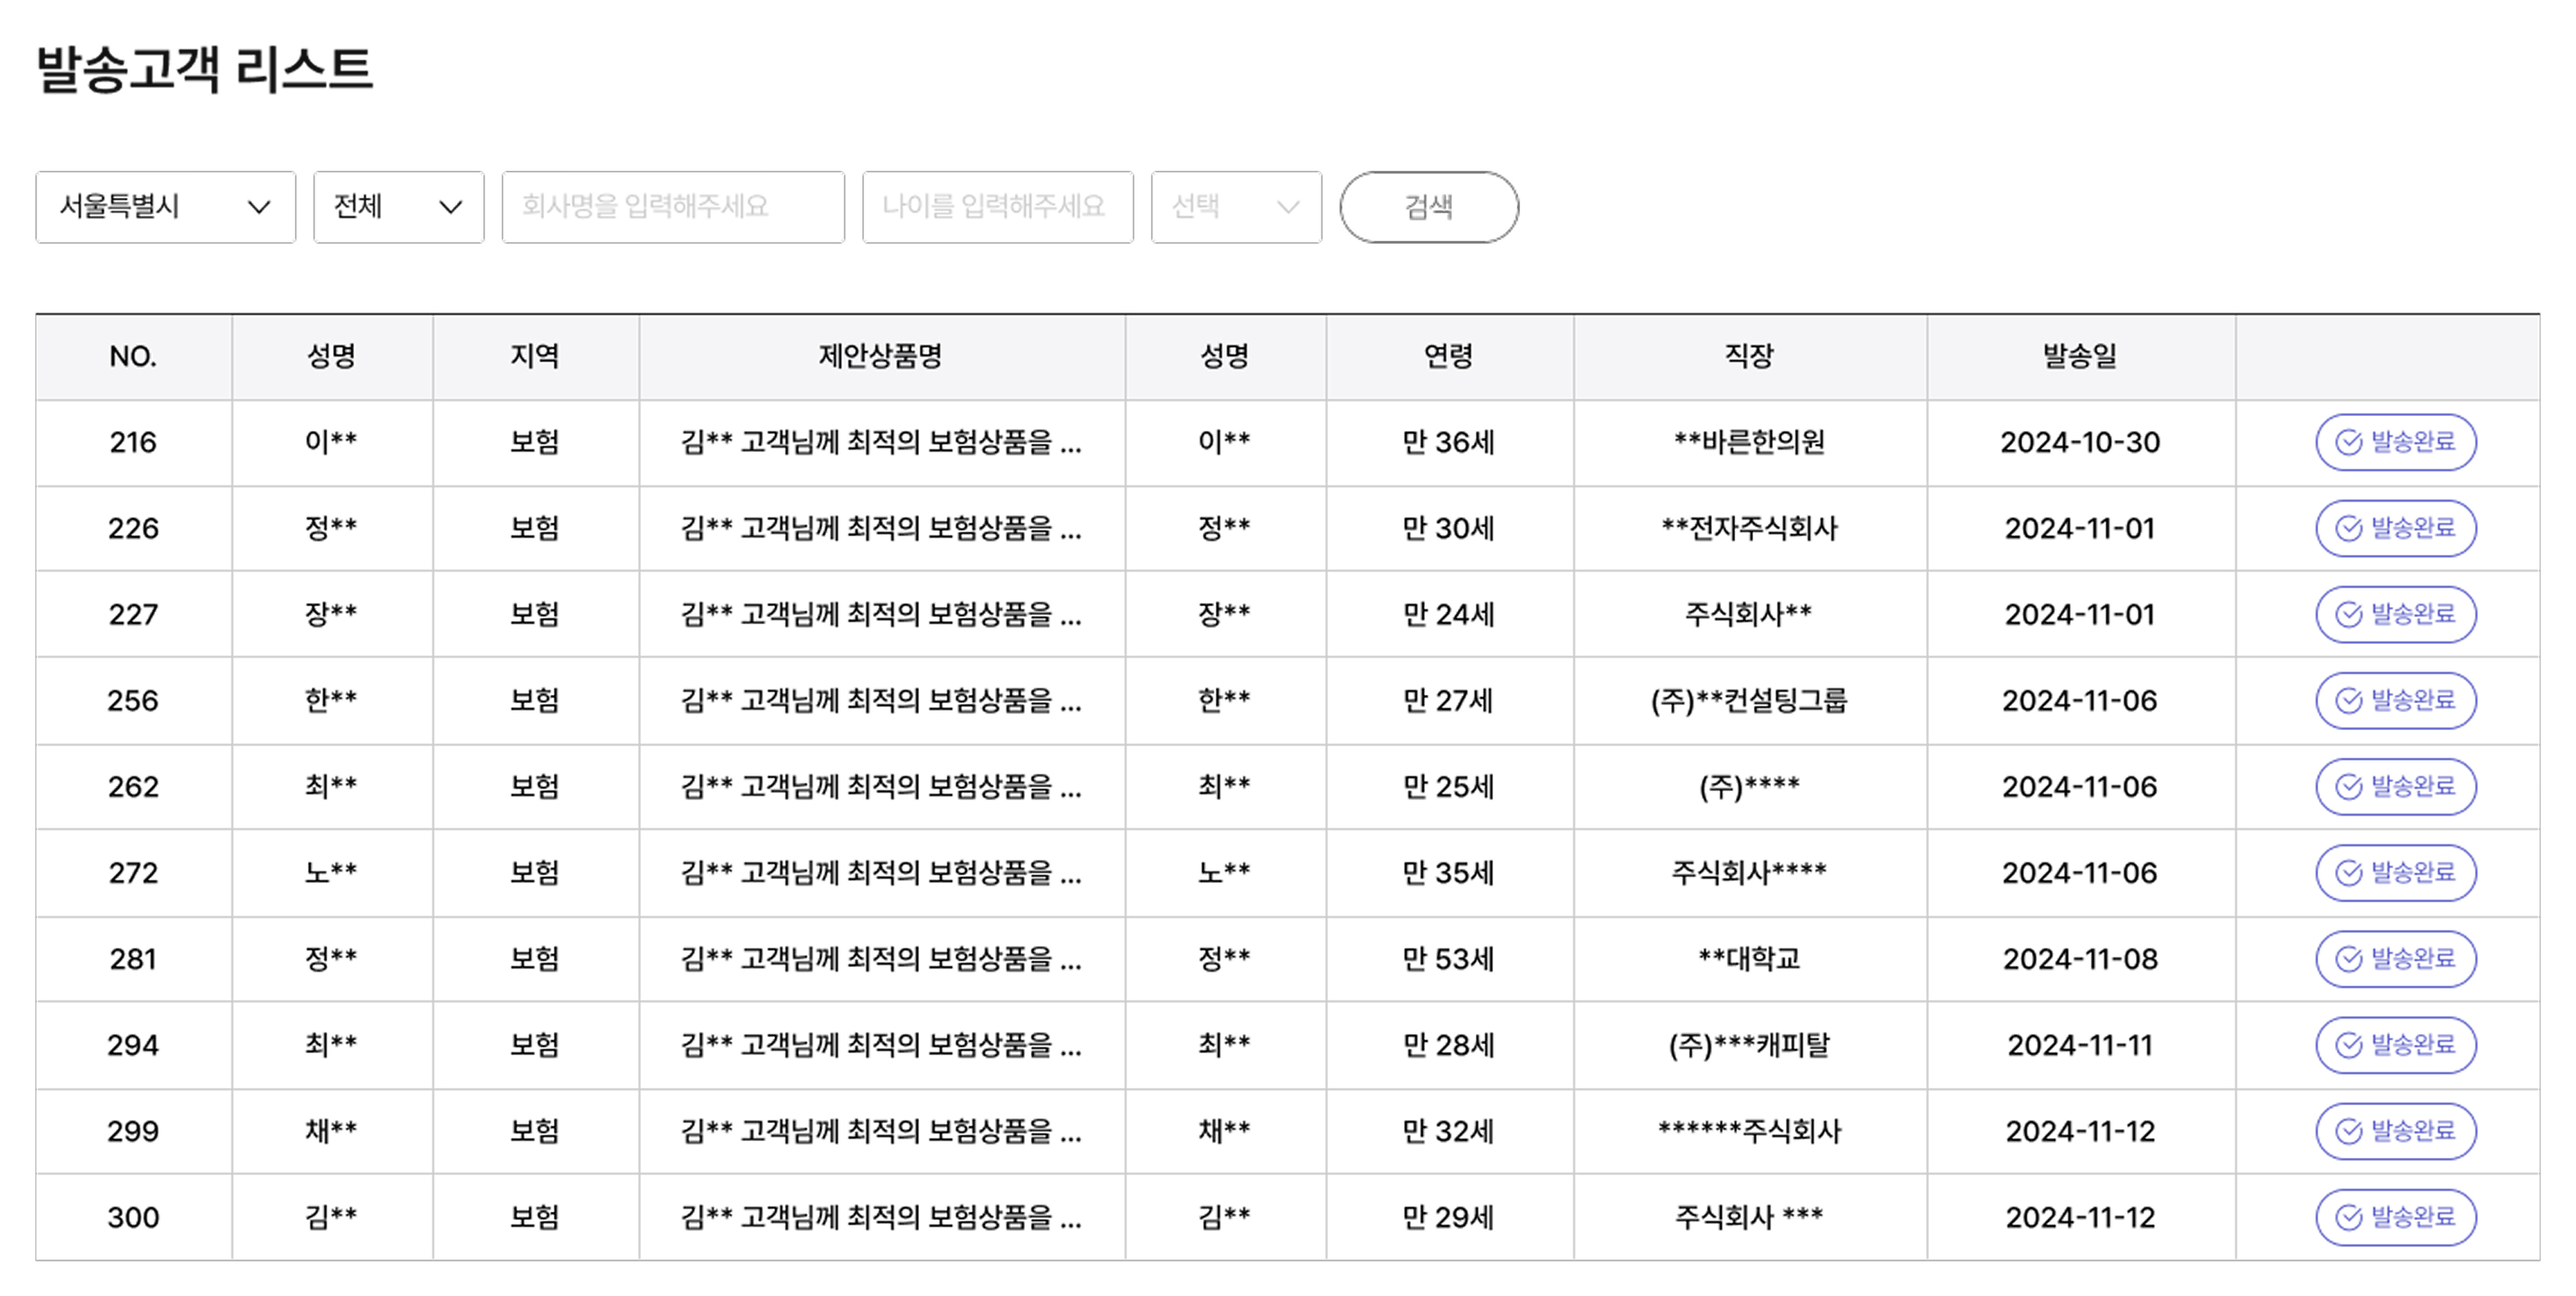Expand the 전체 filter dropdown

click(398, 207)
